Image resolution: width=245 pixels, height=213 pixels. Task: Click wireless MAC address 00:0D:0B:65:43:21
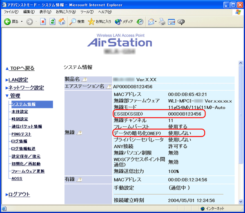pos(187,94)
